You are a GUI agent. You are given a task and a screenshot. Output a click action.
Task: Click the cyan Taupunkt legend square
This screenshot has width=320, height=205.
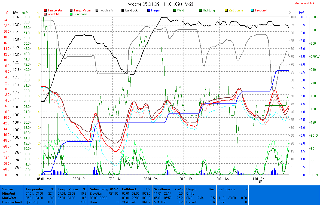pyautogui.click(x=252, y=10)
